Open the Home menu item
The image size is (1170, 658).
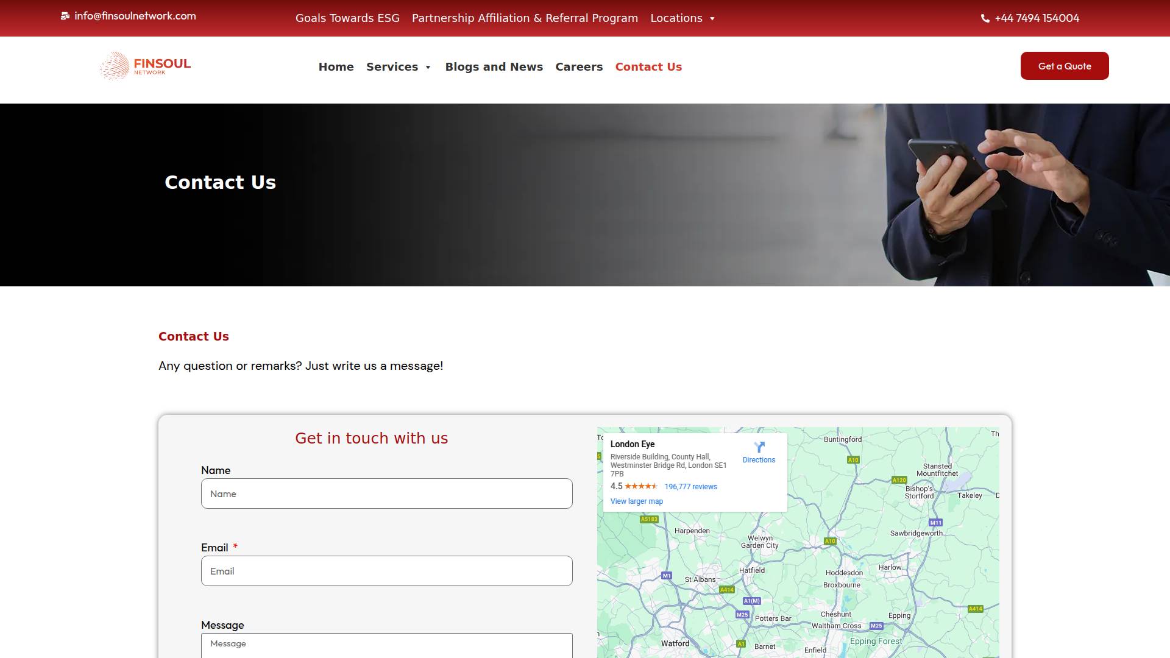click(x=336, y=67)
